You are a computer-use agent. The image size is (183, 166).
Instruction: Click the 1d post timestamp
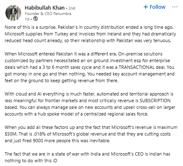pyautogui.click(x=27, y=19)
